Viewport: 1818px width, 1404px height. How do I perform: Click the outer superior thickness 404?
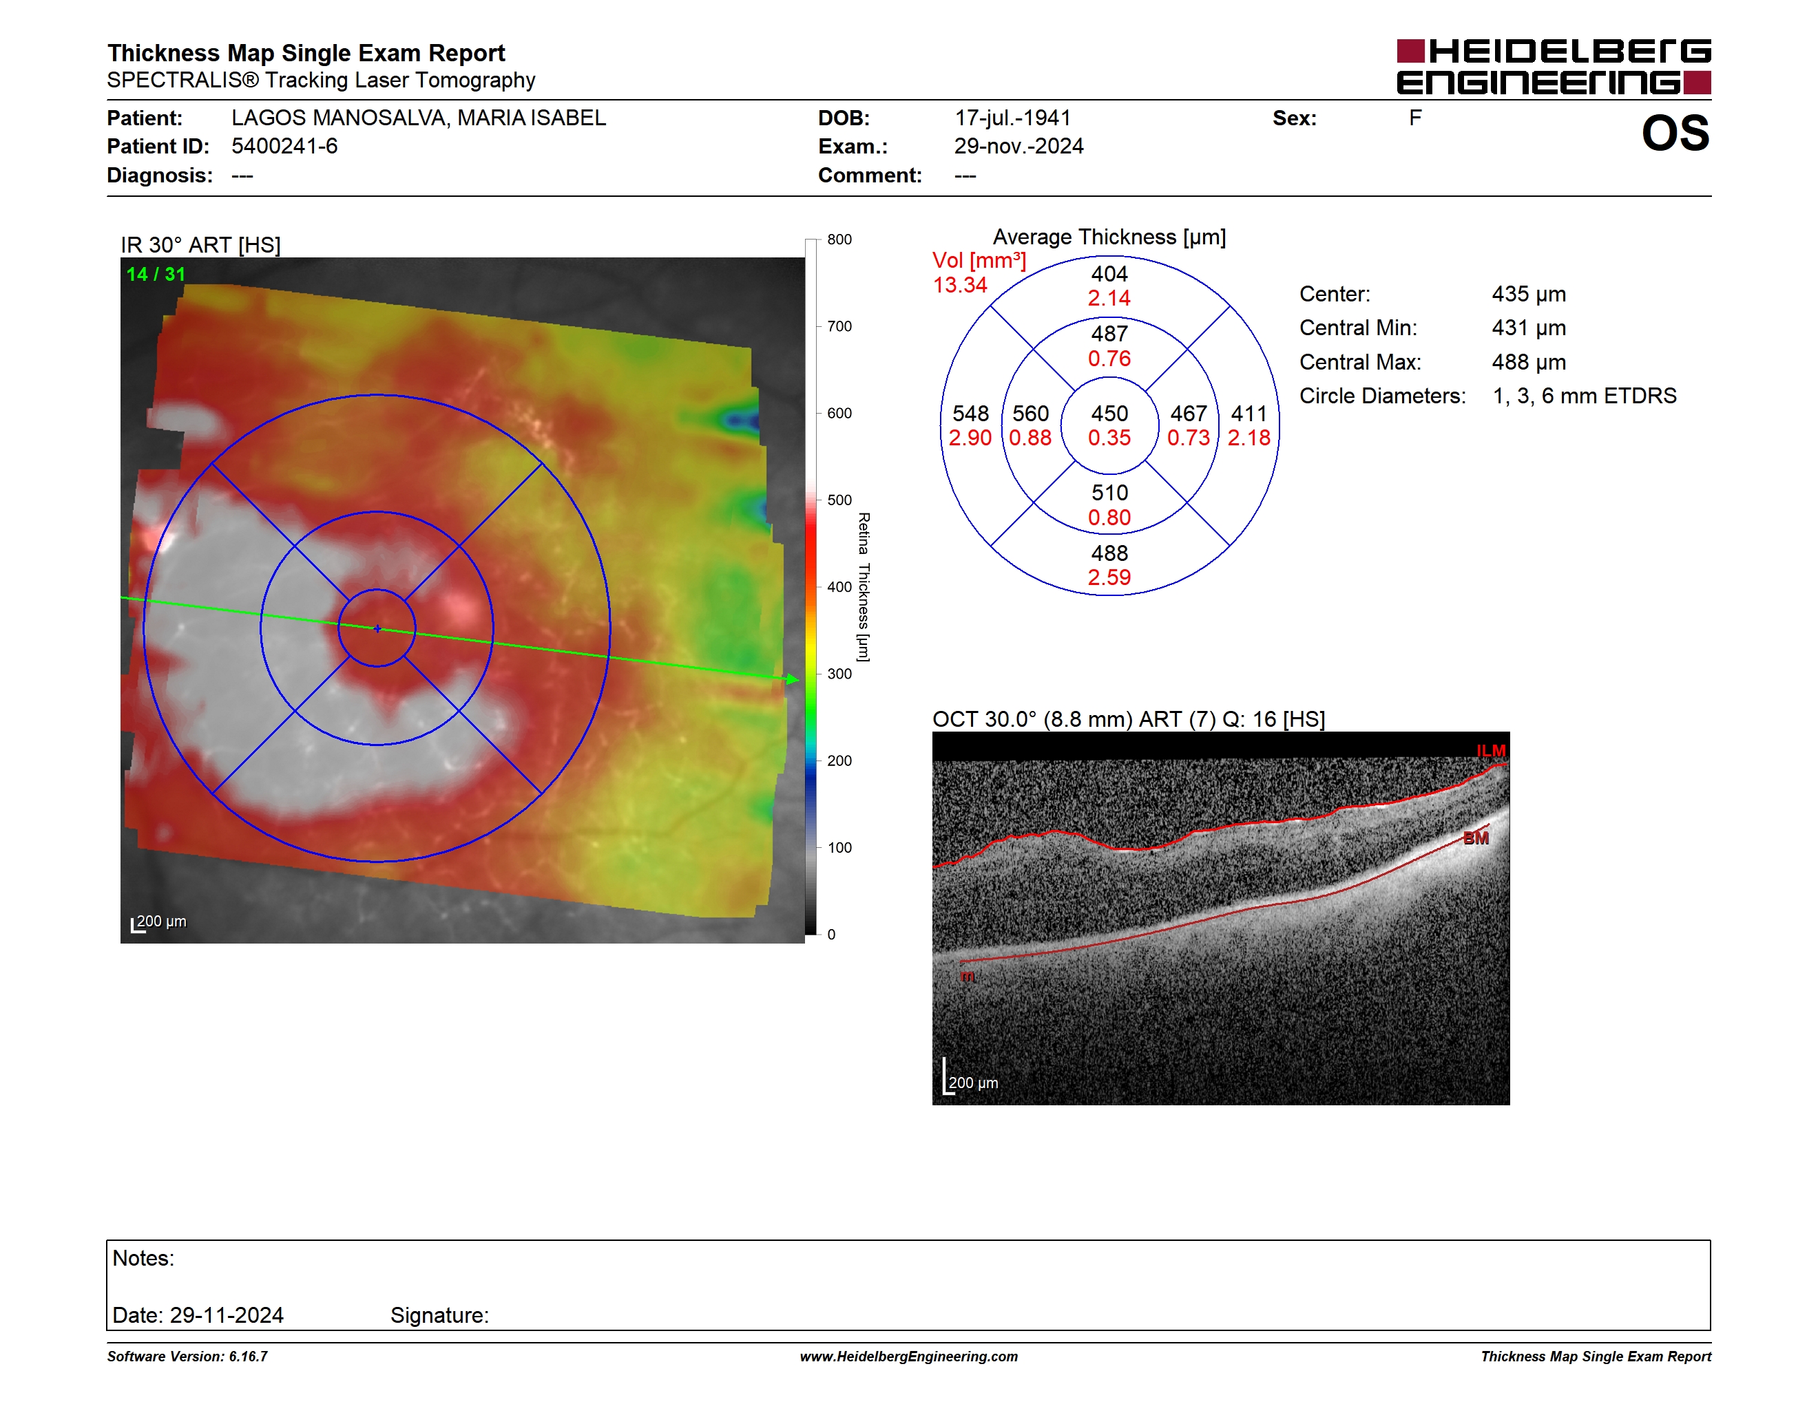tap(1109, 274)
